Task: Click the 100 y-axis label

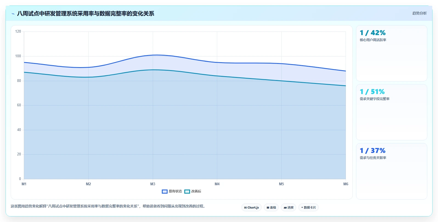Action: [18, 56]
